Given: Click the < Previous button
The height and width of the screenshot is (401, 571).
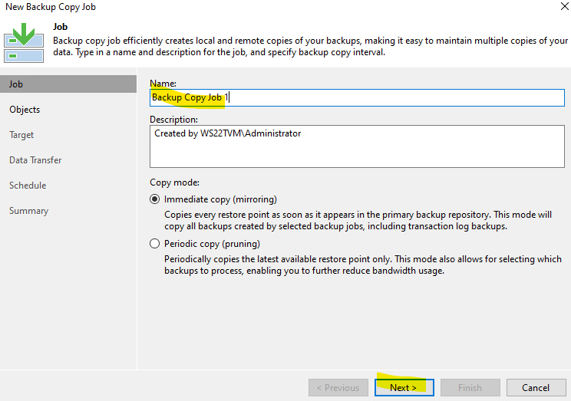Looking at the screenshot, I should 338,387.
